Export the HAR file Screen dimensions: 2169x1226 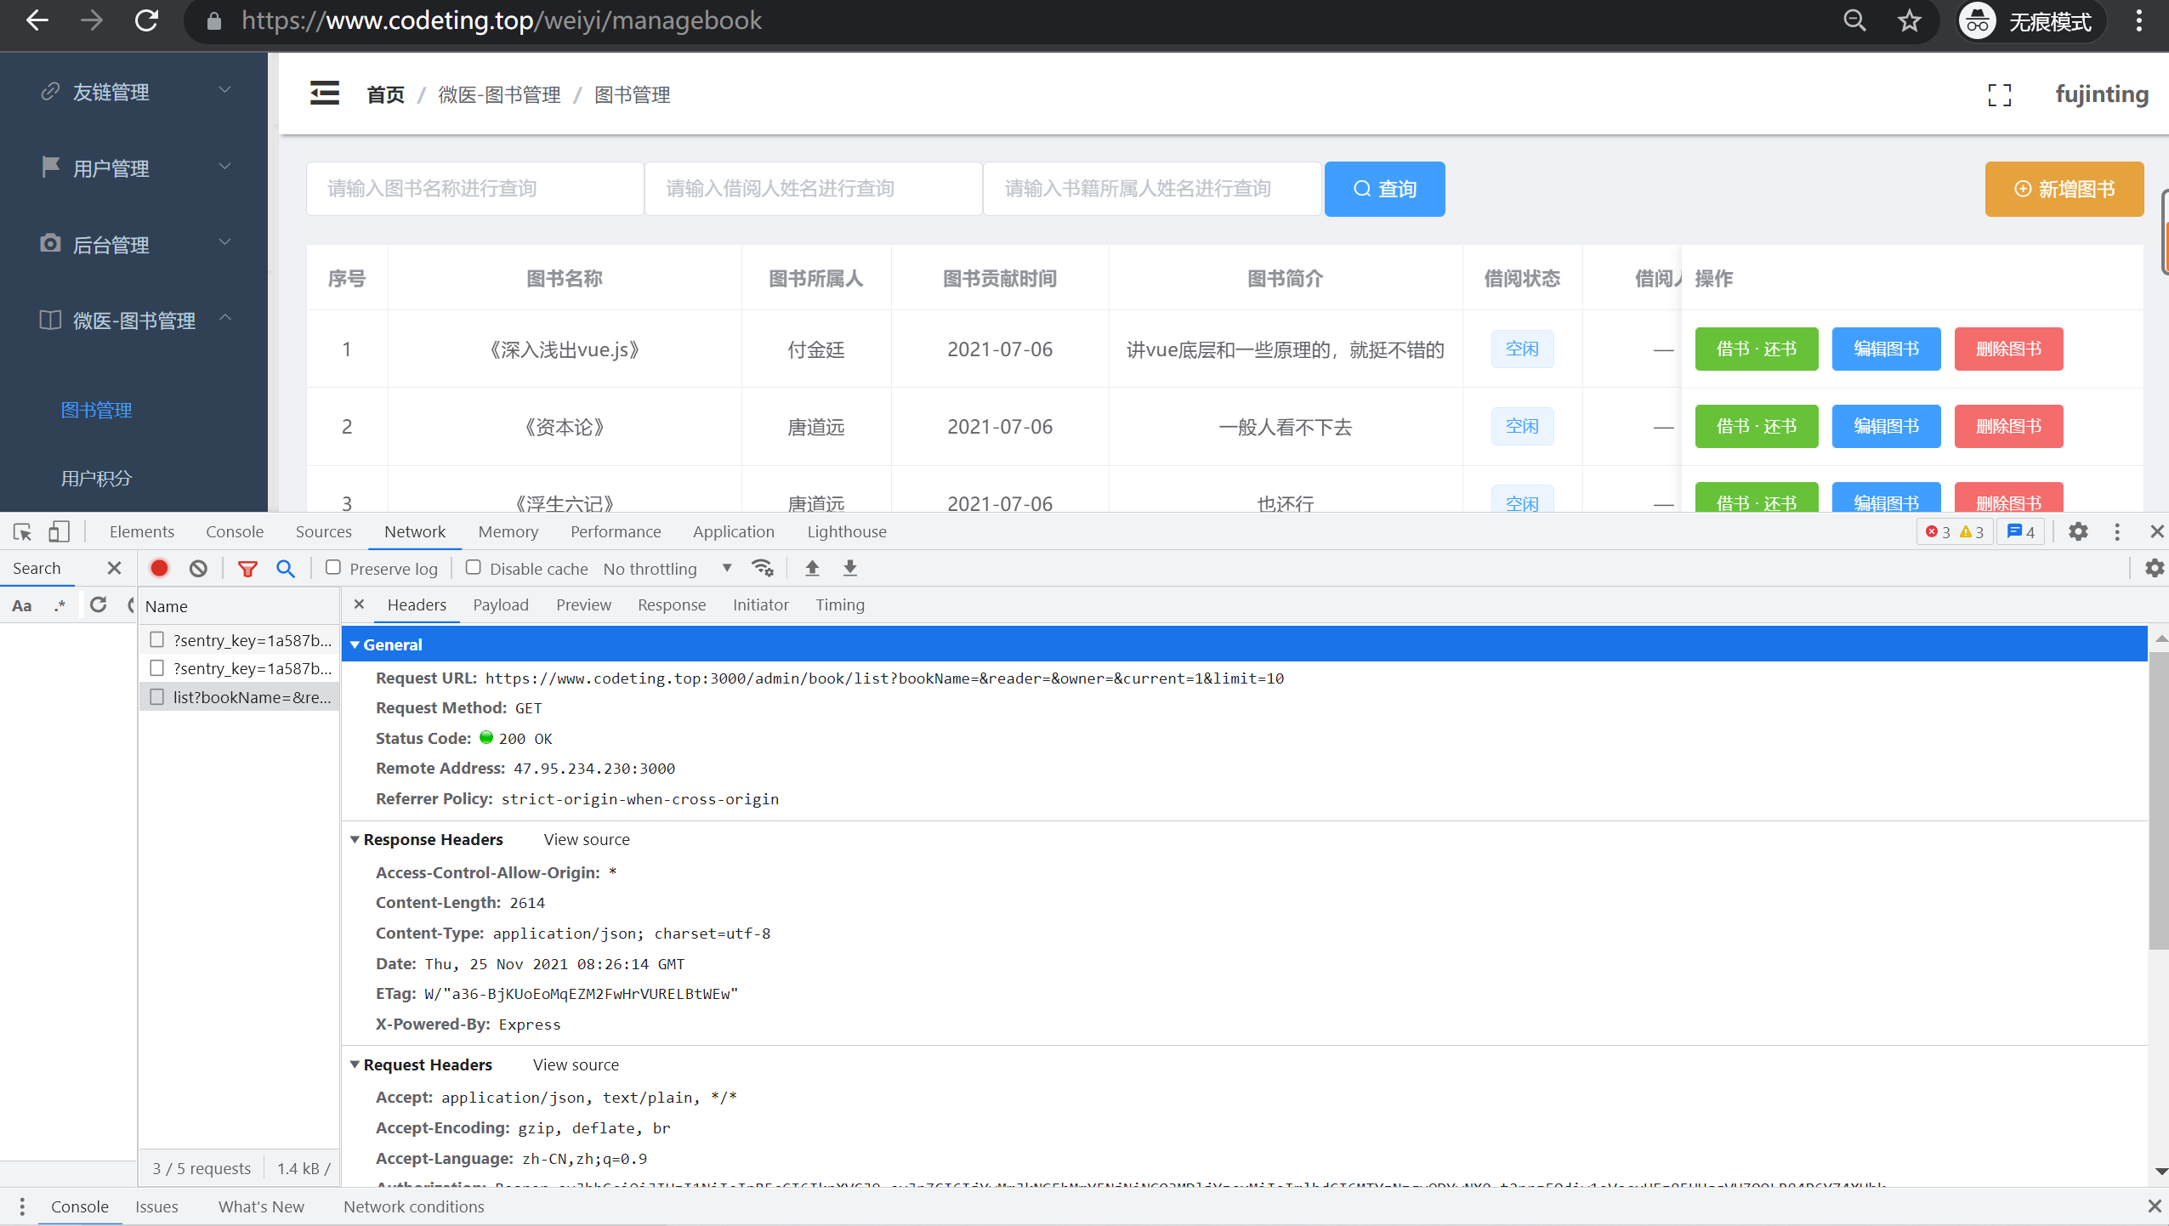pyautogui.click(x=849, y=568)
